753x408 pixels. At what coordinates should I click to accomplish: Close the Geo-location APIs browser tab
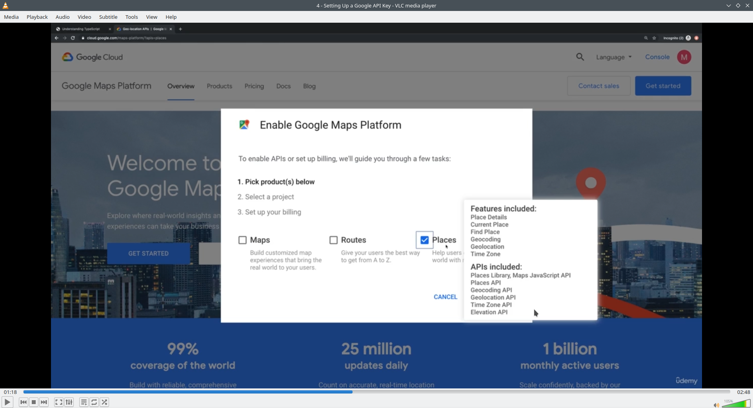[171, 29]
